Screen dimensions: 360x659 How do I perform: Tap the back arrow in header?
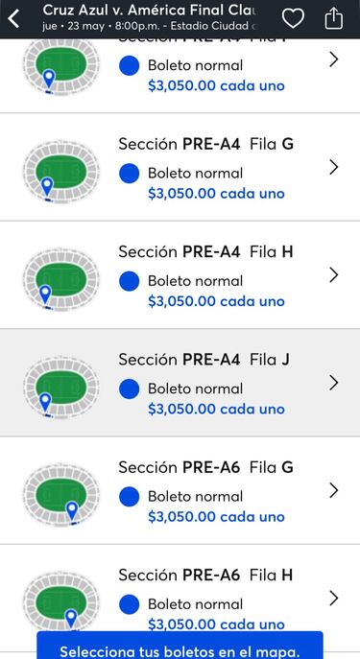pos(13,19)
